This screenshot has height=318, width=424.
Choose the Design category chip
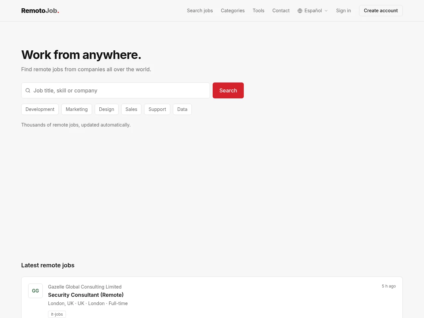point(106,109)
